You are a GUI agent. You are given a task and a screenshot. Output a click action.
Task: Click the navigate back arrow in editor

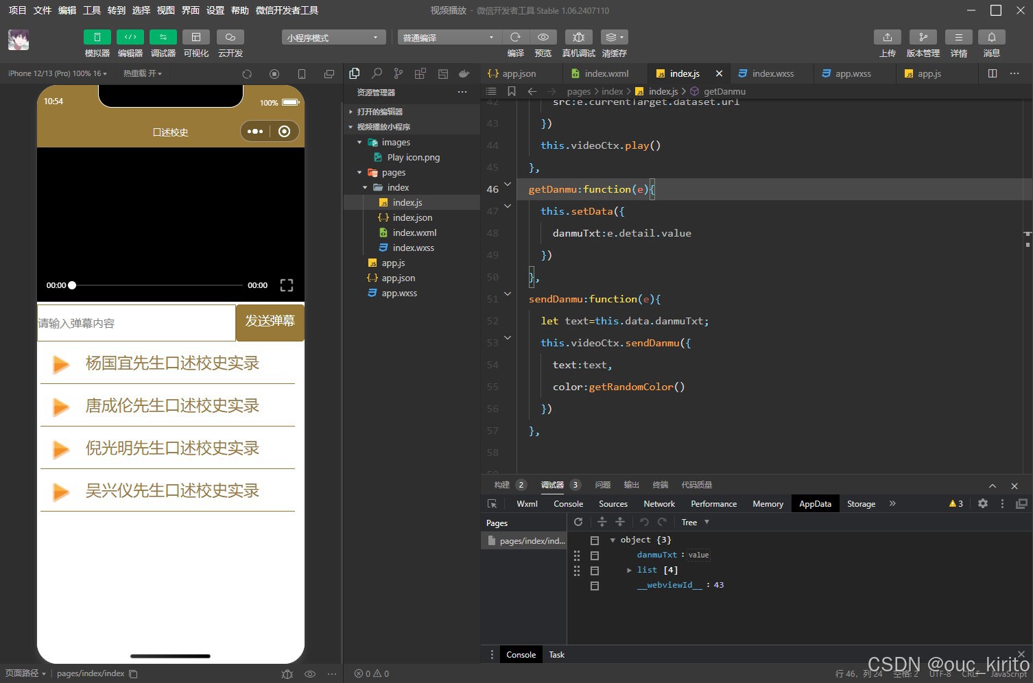[x=532, y=91]
